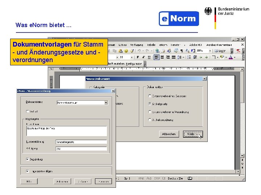Click the spelling status icon in status bar
Screen dimensions: 261x195
(190, 178)
